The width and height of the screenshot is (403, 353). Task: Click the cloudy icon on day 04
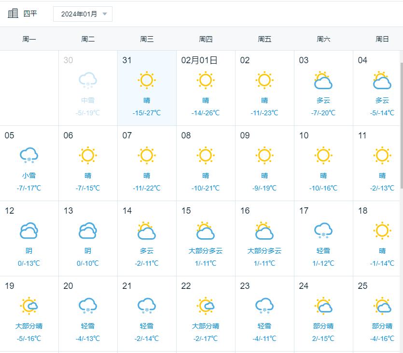(x=382, y=80)
